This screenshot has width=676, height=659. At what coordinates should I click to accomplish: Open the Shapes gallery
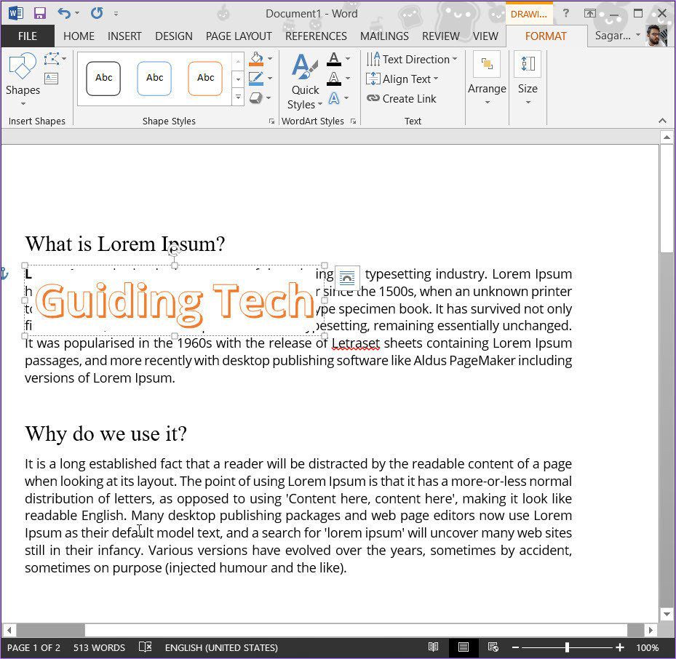pyautogui.click(x=23, y=80)
